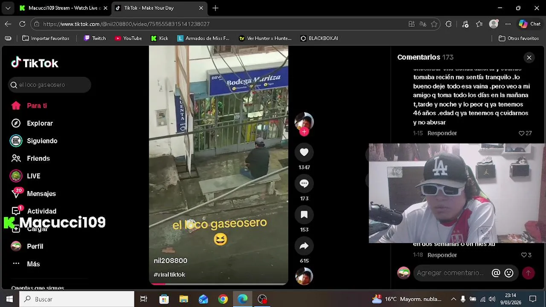Open YouTube bookmark
546x307 pixels.
point(128,38)
